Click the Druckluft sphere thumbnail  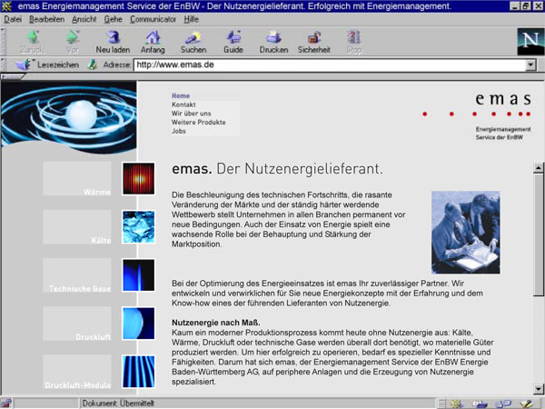138,324
